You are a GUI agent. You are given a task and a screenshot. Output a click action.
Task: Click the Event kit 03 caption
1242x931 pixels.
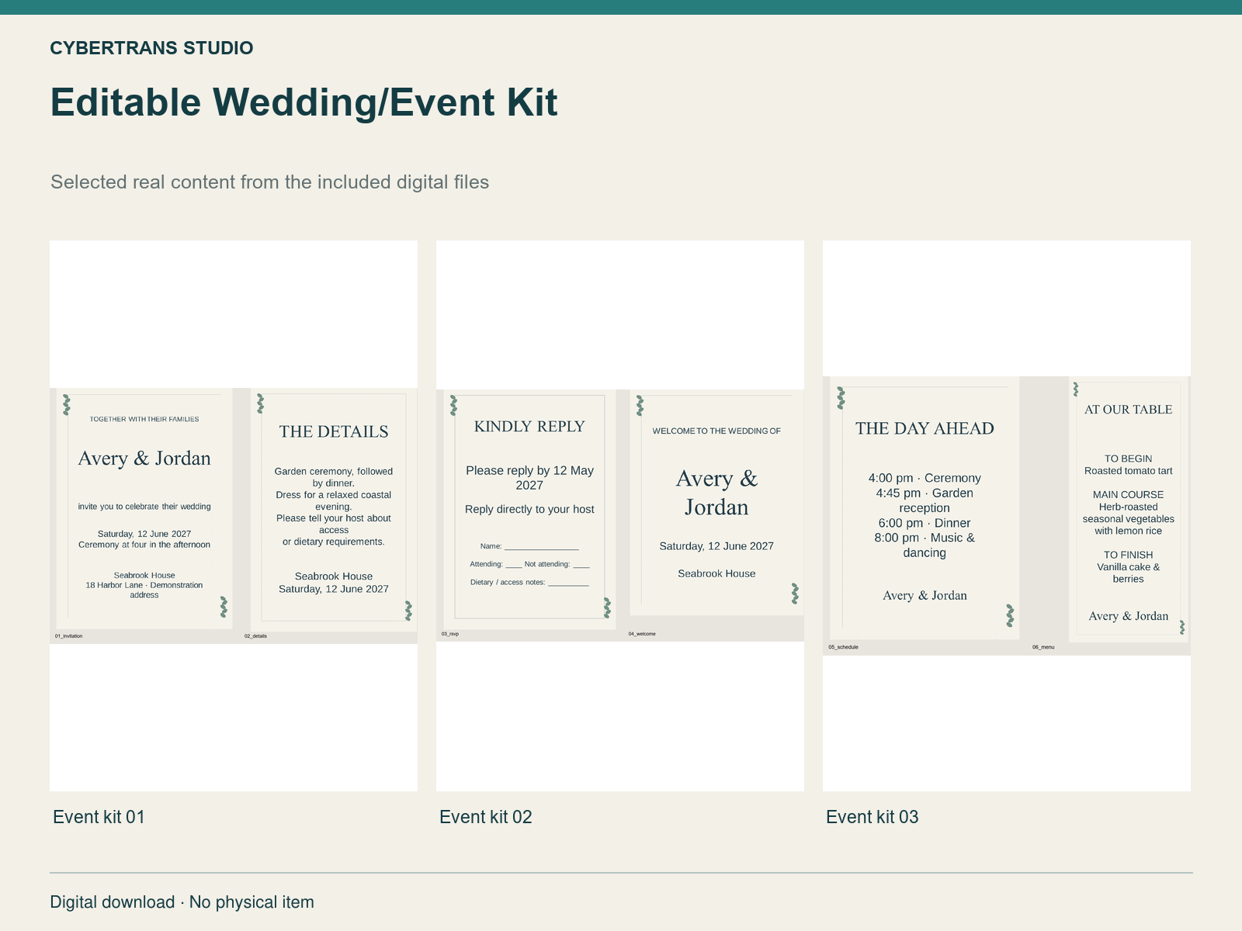(x=872, y=817)
